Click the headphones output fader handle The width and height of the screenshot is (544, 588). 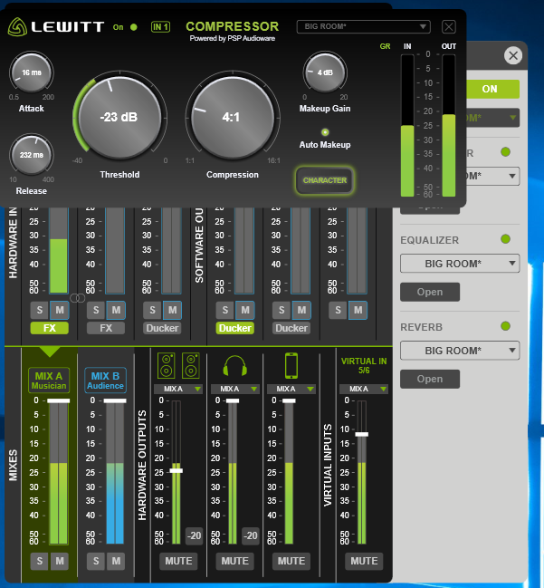(233, 400)
